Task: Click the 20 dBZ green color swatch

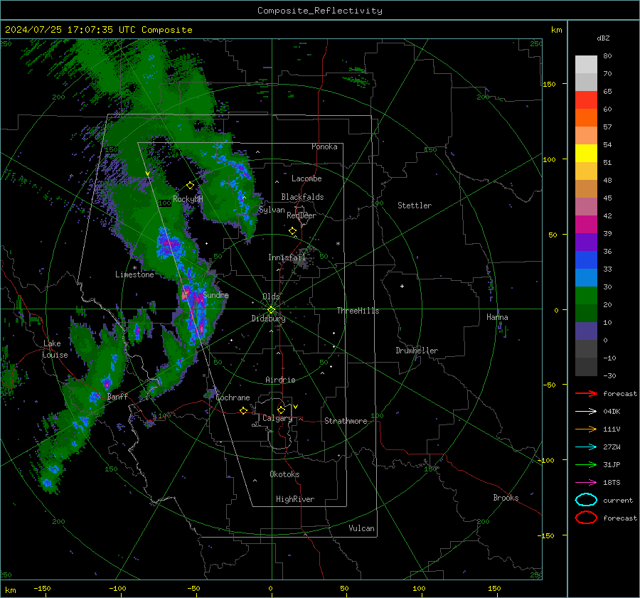Action: click(586, 295)
